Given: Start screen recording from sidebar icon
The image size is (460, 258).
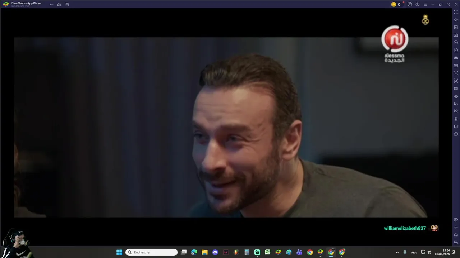Looking at the screenshot, I should click(x=456, y=81).
